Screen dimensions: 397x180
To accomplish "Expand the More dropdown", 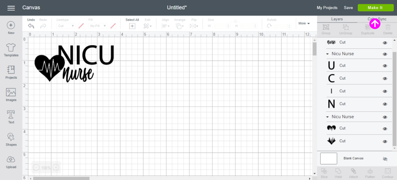I will coord(304,24).
